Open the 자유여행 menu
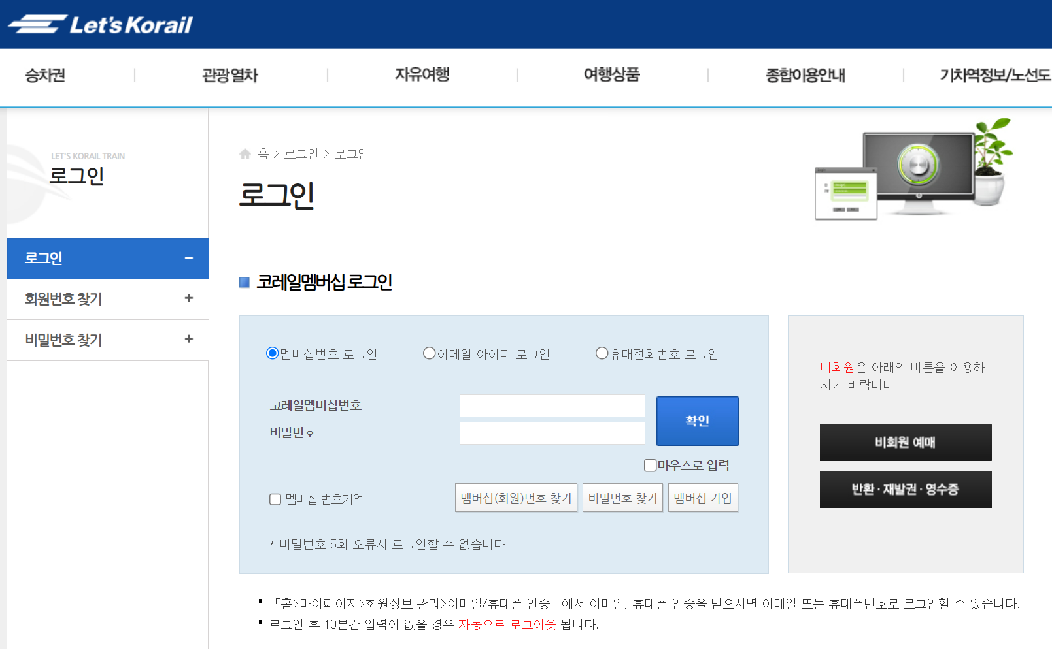Viewport: 1052px width, 649px height. pyautogui.click(x=422, y=74)
